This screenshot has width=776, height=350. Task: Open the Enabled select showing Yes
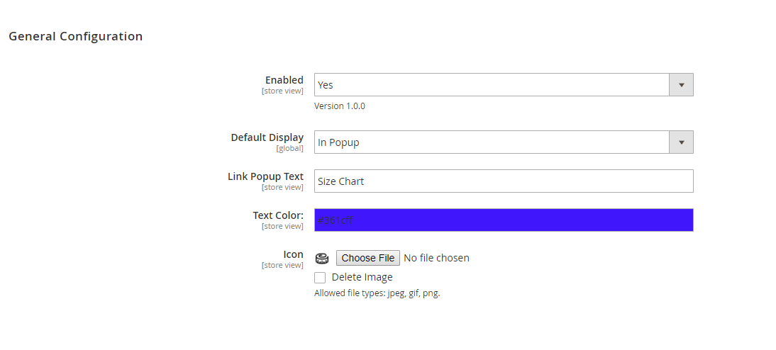(x=504, y=85)
